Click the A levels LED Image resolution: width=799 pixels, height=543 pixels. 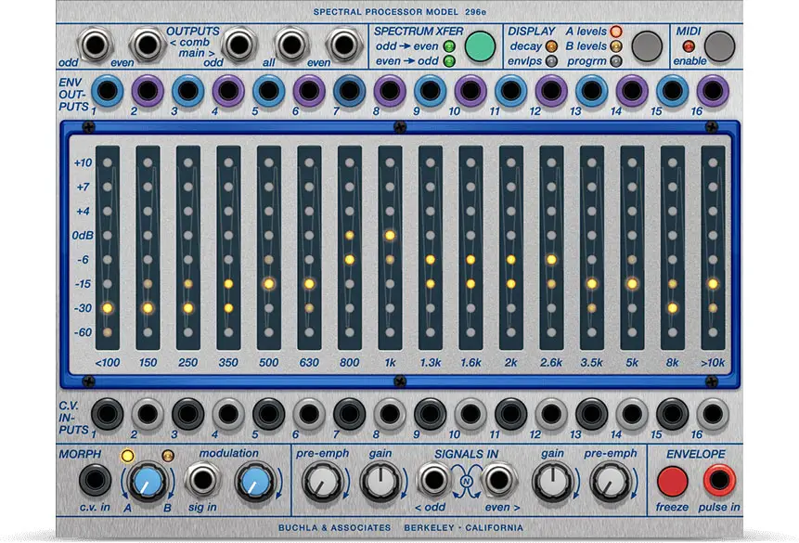(x=616, y=32)
